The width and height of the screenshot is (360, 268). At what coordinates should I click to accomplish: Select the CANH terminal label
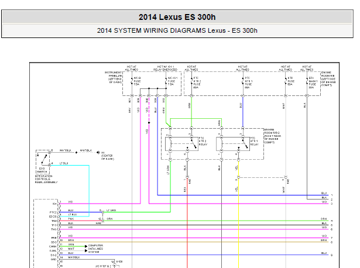coord(53,246)
